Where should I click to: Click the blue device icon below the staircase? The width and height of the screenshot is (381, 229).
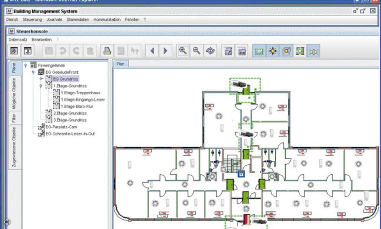click(241, 174)
